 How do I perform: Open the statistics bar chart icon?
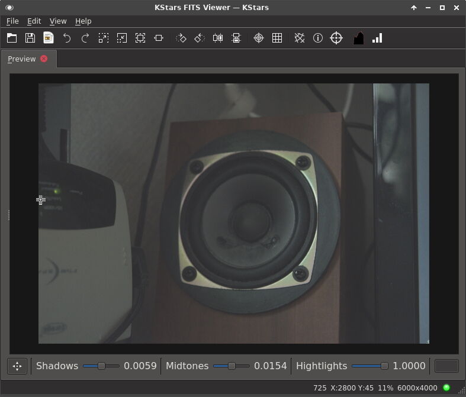pos(377,38)
